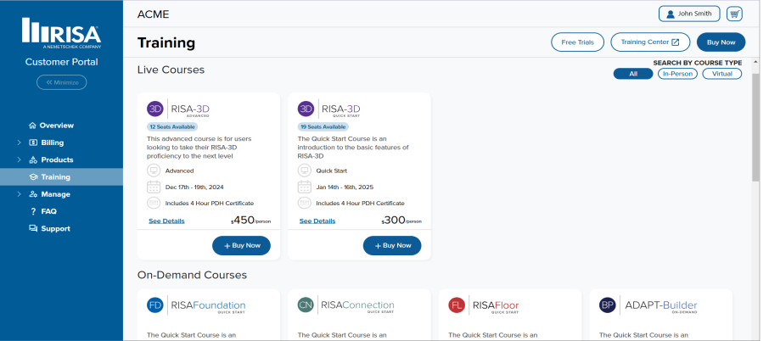Click the purple 3D badge on RISA-3D Advanced
769x341 pixels.
tap(155, 109)
